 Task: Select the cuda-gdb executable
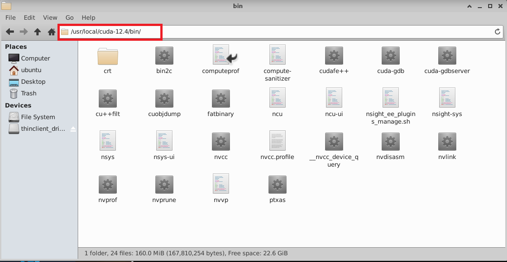[391, 56]
